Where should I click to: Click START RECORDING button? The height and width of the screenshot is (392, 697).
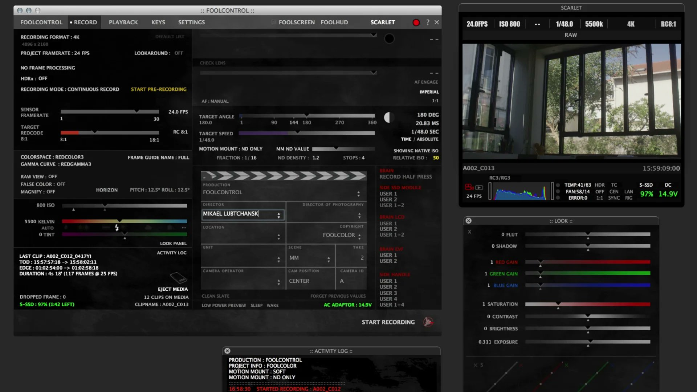click(x=388, y=322)
